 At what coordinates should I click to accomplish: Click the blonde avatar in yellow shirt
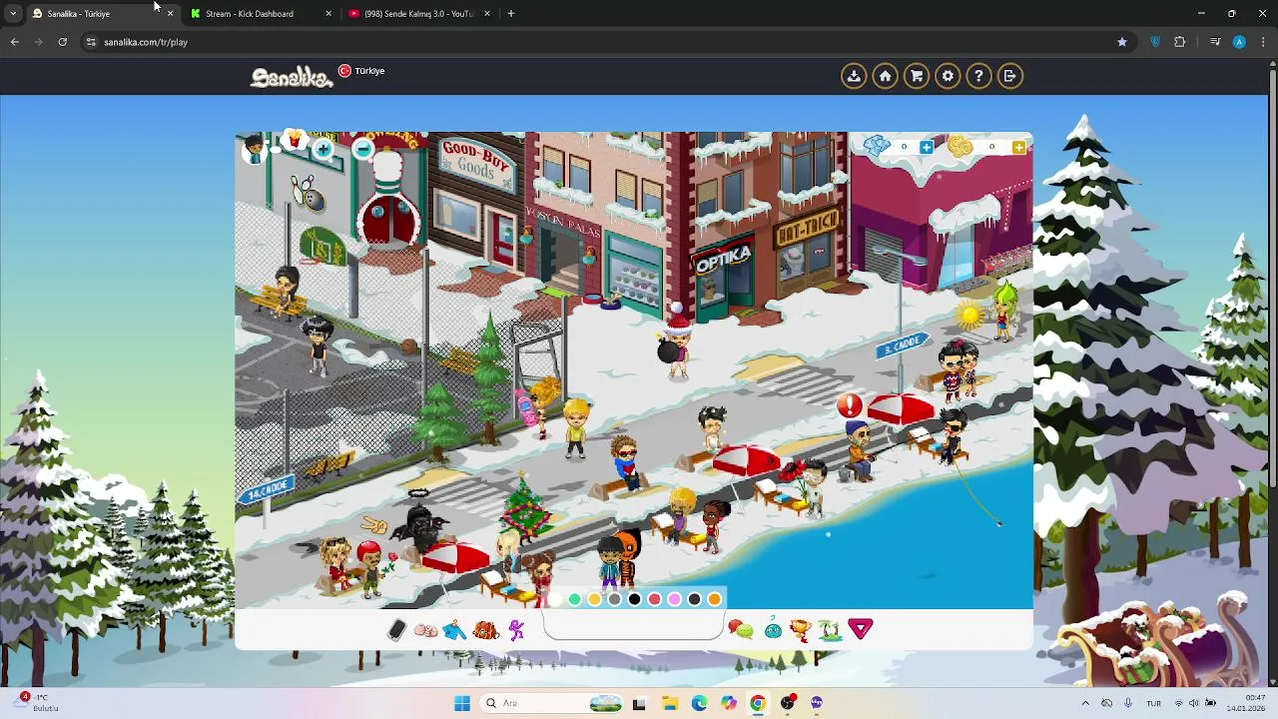pyautogui.click(x=576, y=428)
